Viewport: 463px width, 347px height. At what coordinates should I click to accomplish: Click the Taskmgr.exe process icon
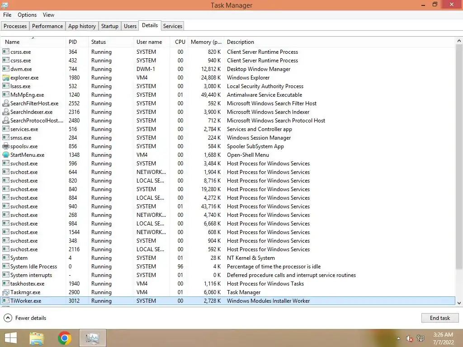click(x=5, y=292)
